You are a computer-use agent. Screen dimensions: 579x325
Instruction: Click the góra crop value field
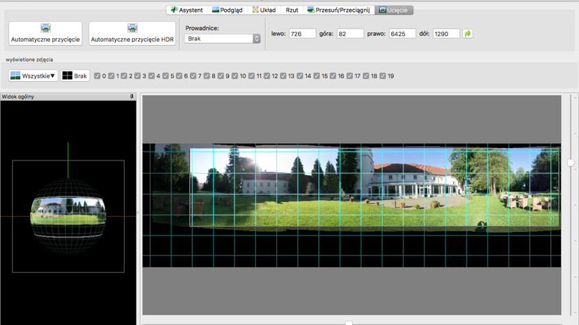pyautogui.click(x=350, y=33)
